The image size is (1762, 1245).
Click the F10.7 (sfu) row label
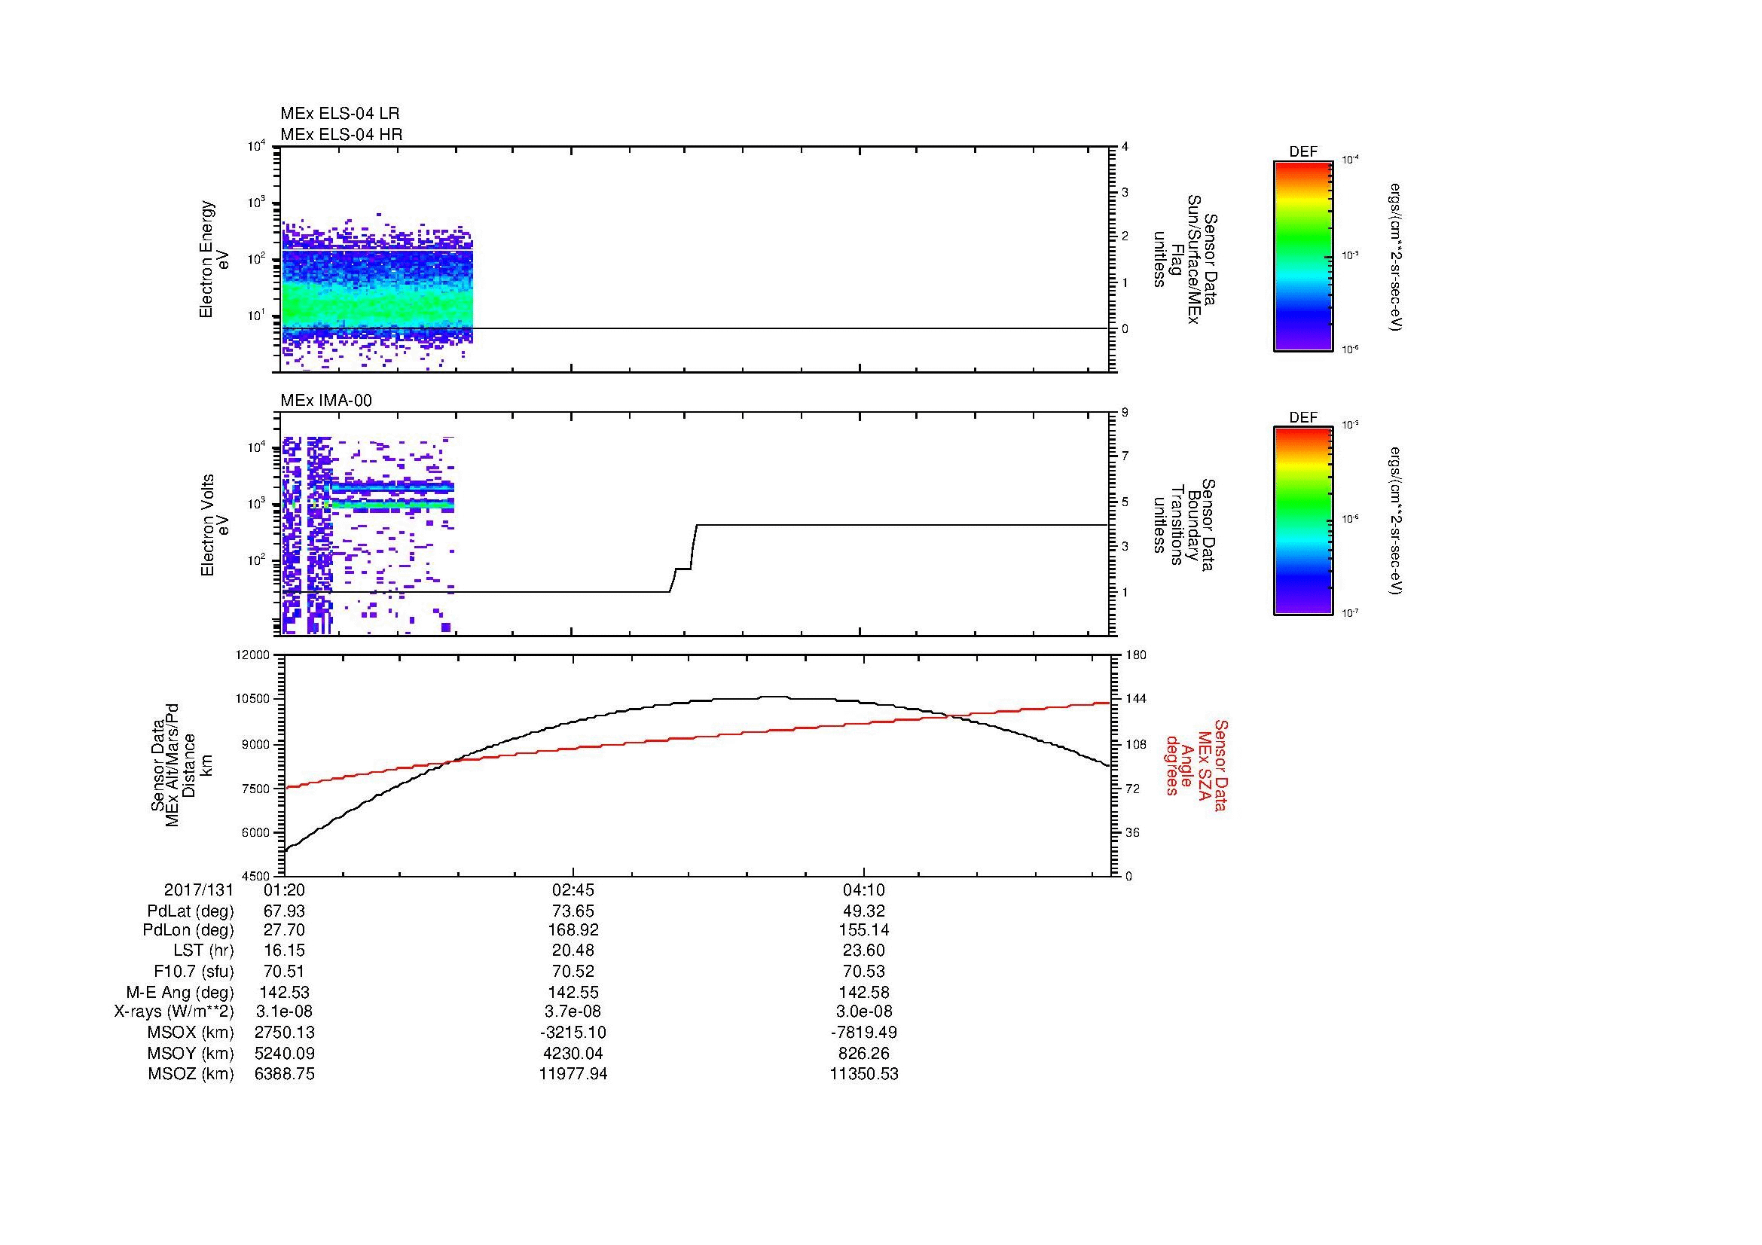pos(194,971)
